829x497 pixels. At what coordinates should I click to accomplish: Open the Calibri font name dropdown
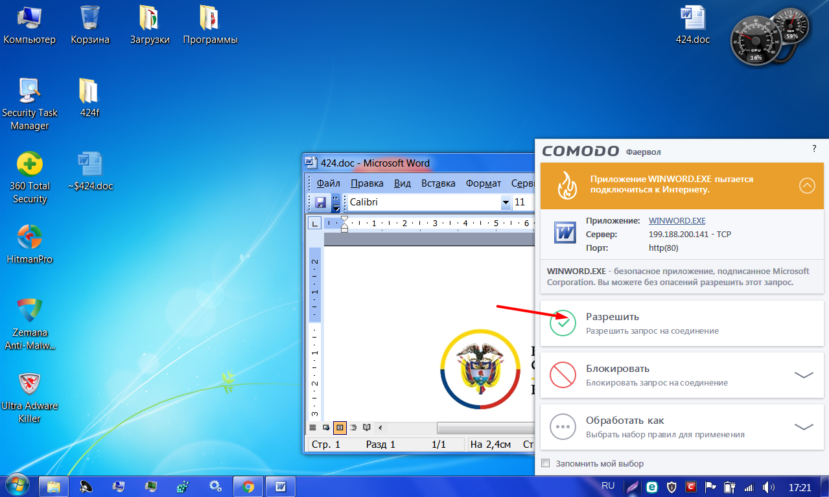(506, 202)
